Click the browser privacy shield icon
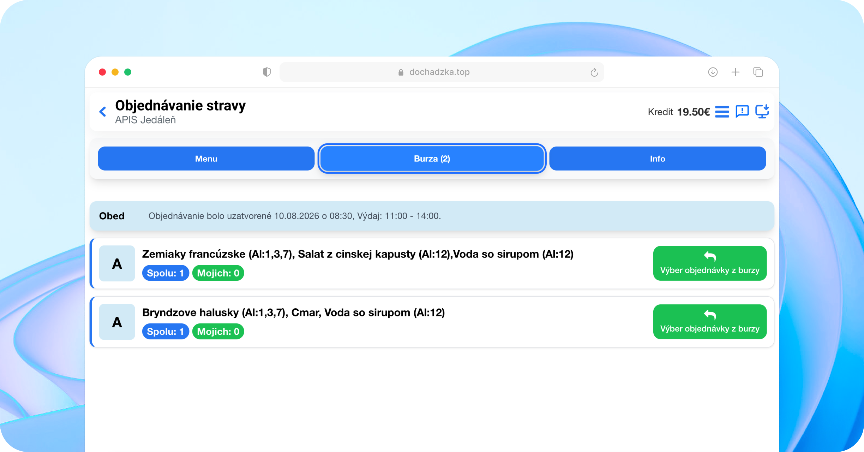The width and height of the screenshot is (864, 452). click(267, 72)
